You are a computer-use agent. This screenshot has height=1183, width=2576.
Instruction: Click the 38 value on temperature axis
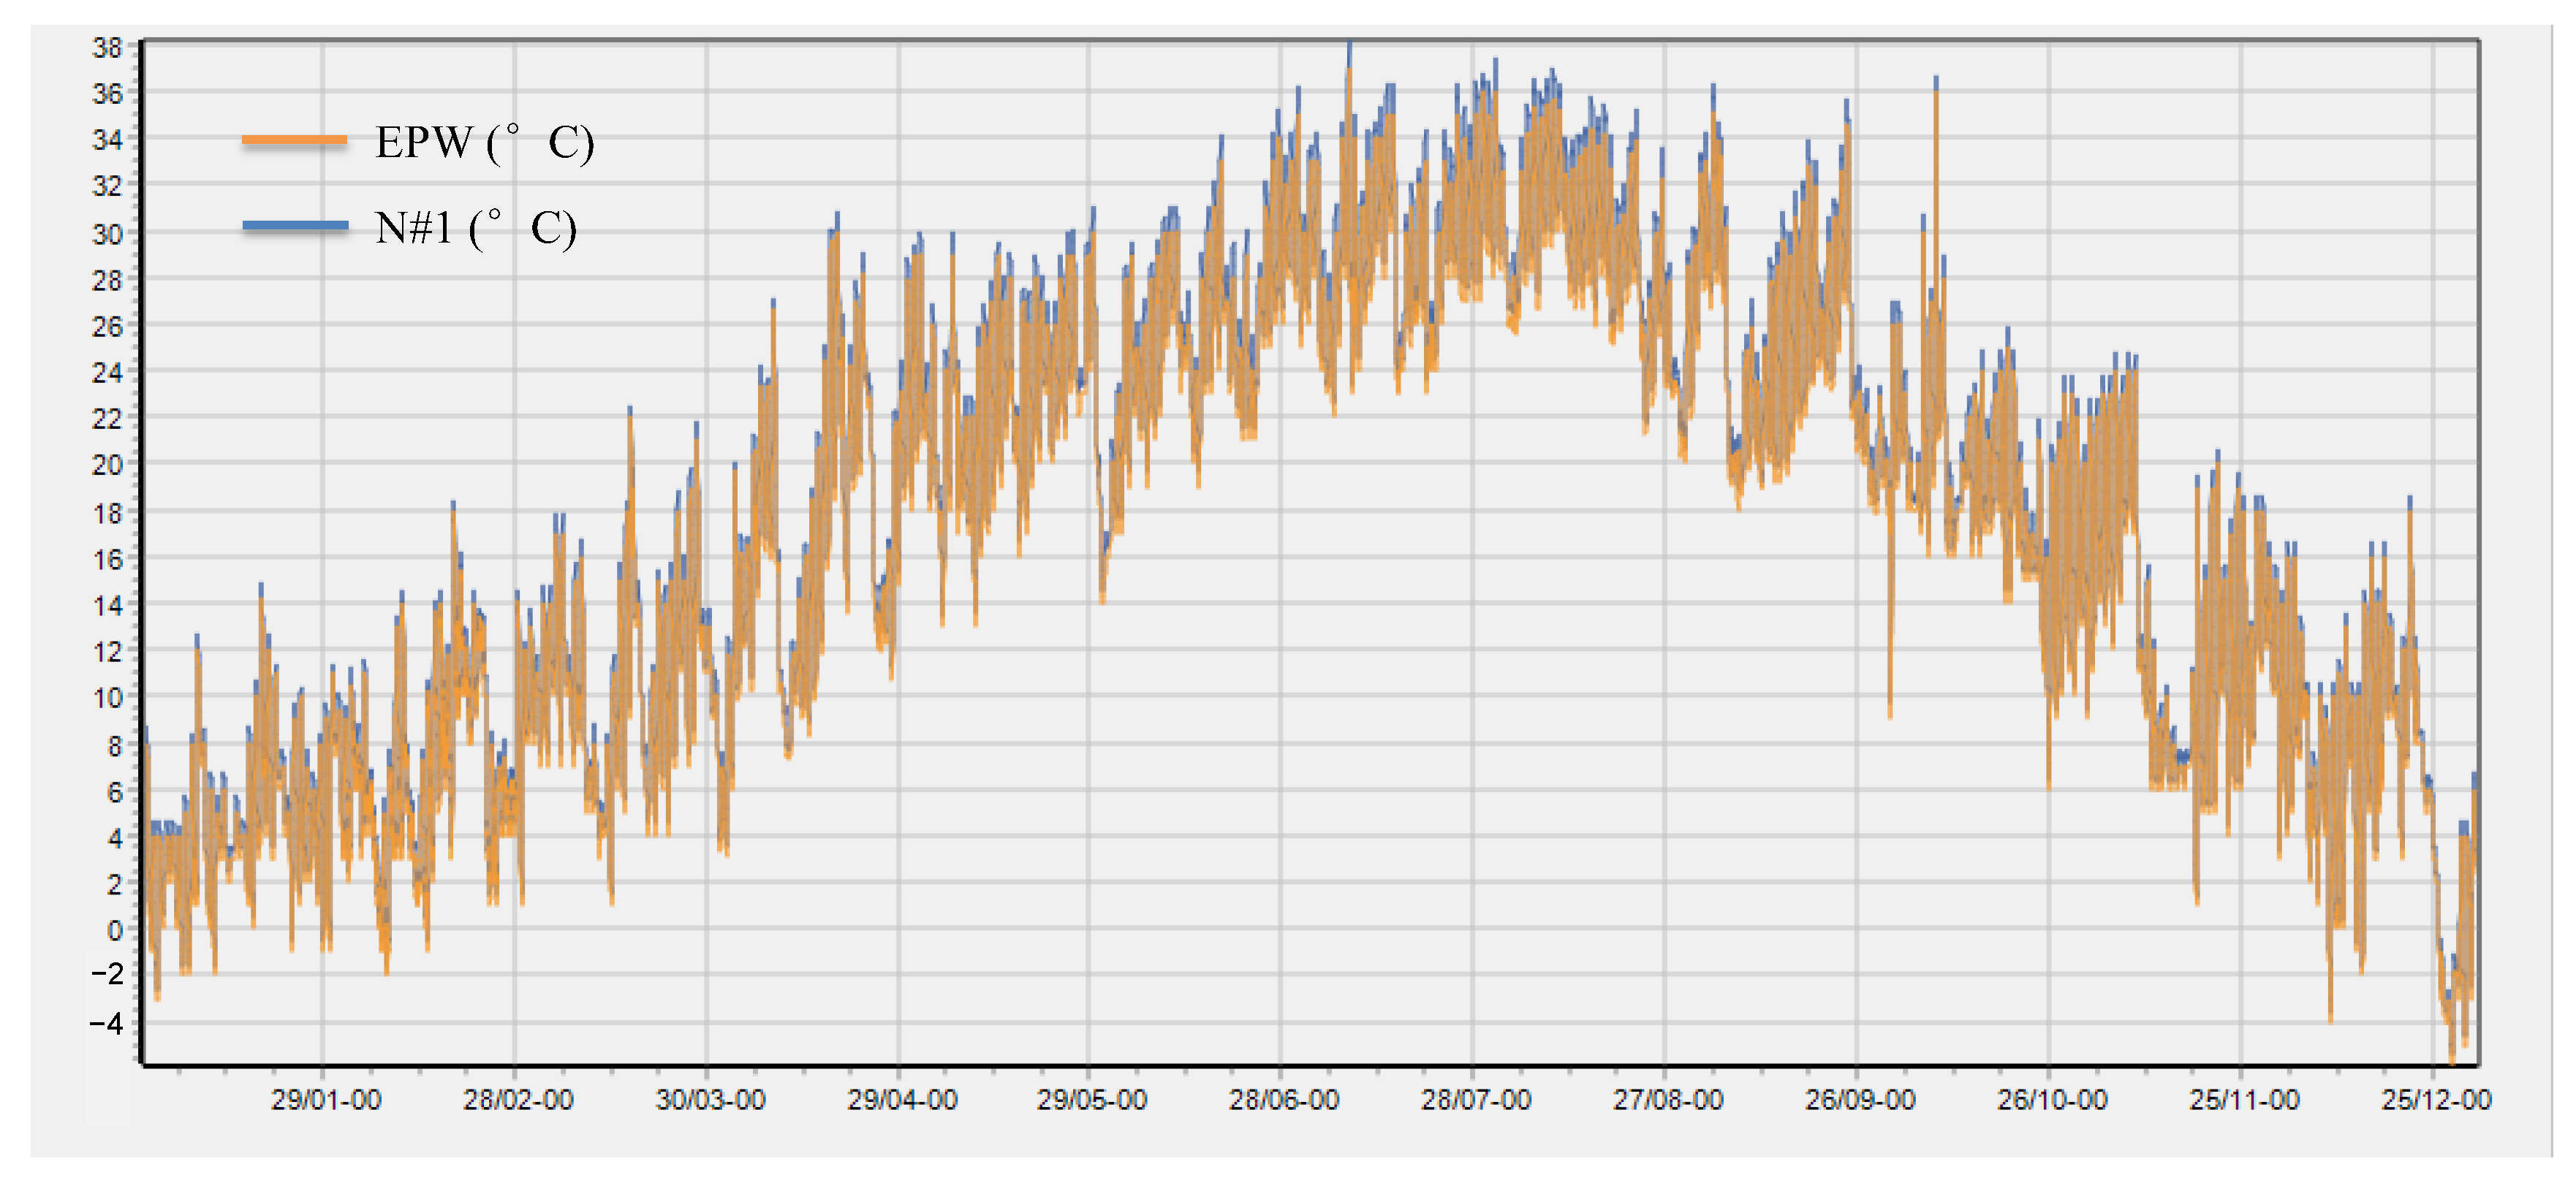click(107, 47)
